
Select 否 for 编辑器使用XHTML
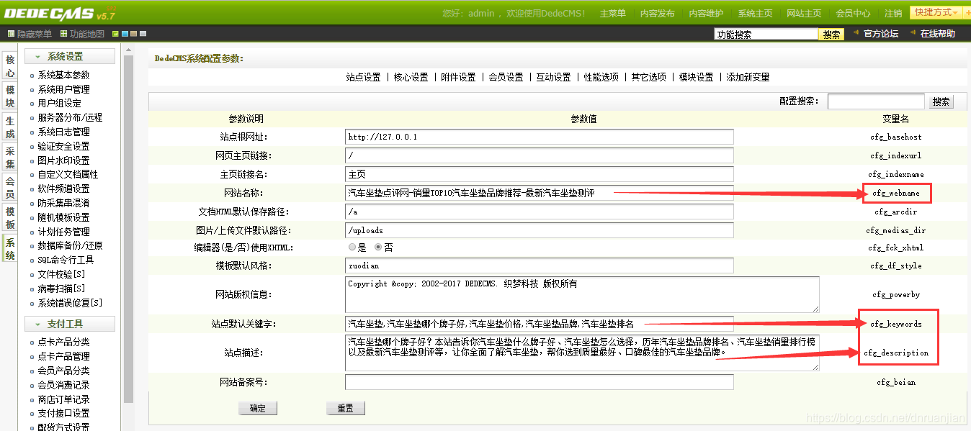click(x=379, y=247)
